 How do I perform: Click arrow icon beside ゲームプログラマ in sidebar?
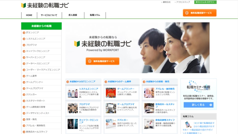24,88
